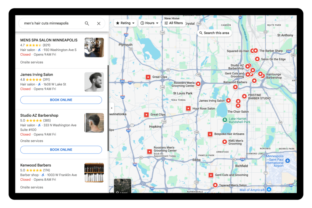
Task: Click the "930 Washington Ave S" address
Action: 60,50
